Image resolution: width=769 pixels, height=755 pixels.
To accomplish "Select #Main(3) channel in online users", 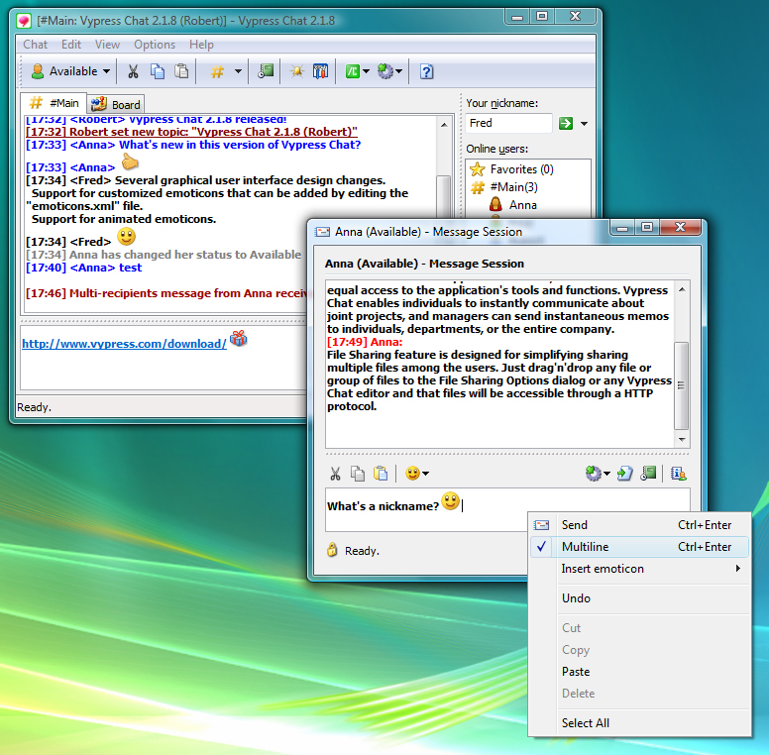I will [504, 187].
